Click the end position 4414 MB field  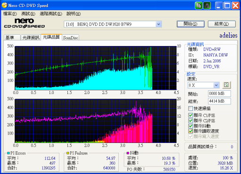pyautogui.click(x=219, y=101)
